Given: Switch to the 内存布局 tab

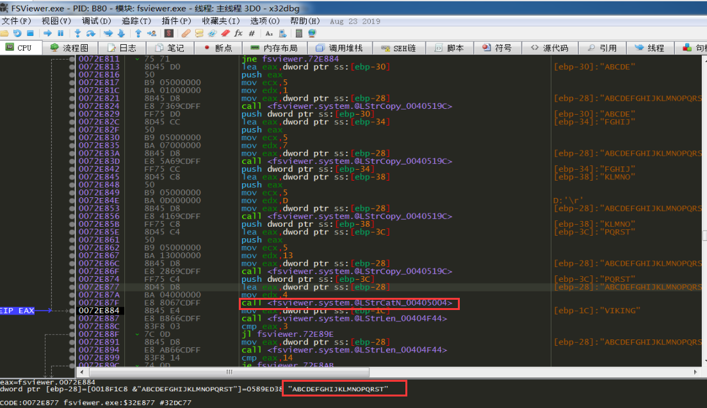Looking at the screenshot, I should click(274, 48).
